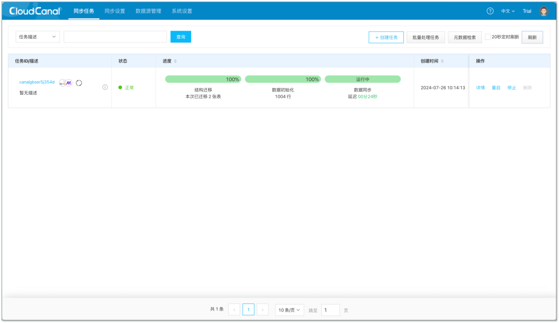Expand the 任务描述 filter dropdown
This screenshot has height=323, width=559.
pyautogui.click(x=37, y=37)
